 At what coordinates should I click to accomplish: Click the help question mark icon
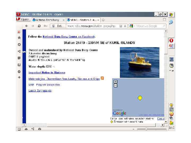[x=171, y=66]
